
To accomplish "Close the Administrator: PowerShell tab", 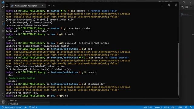I will click(43, 6).
